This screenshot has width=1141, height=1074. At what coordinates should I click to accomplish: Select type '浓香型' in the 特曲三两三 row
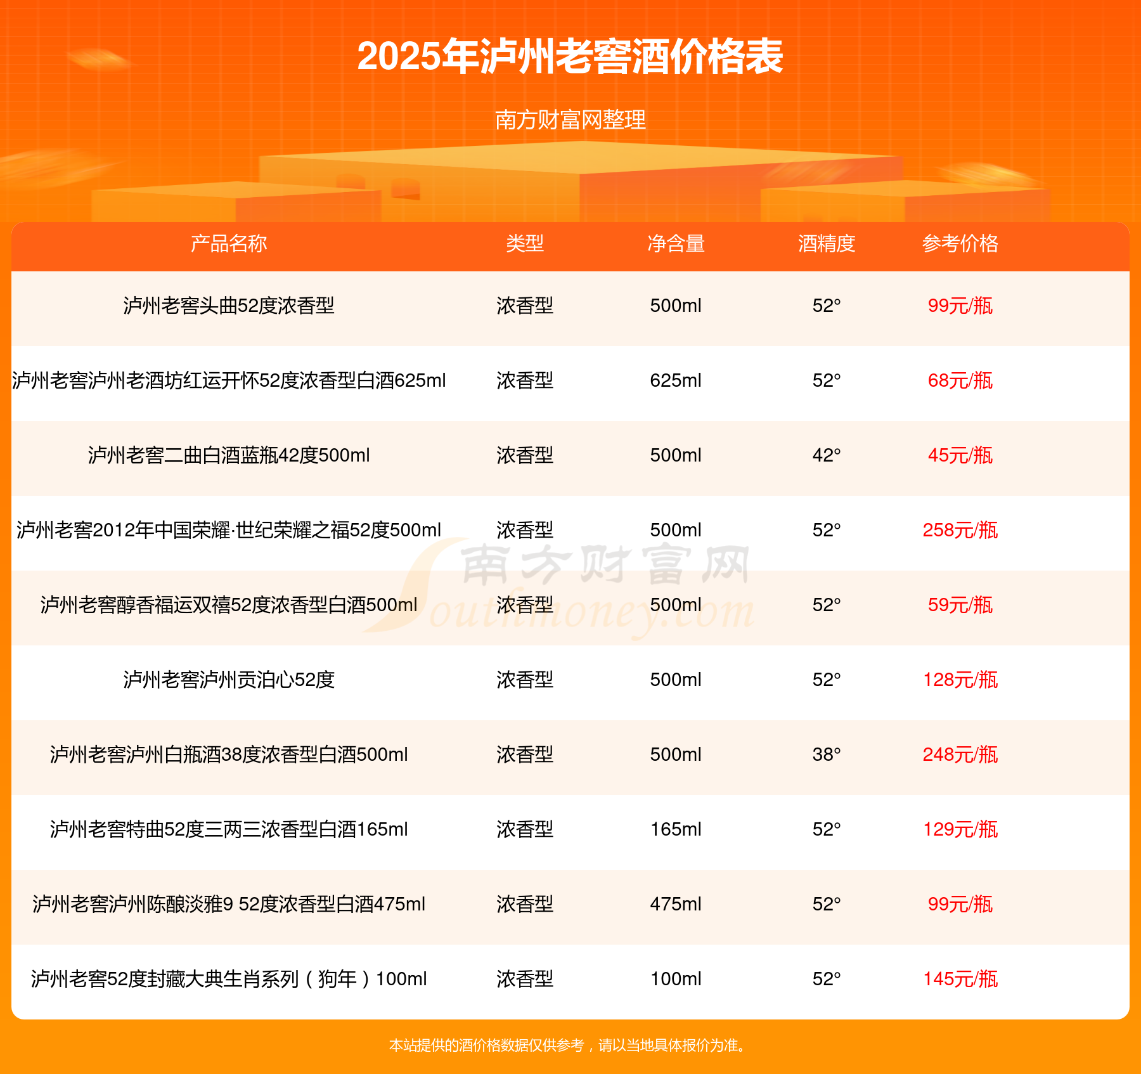coord(525,829)
